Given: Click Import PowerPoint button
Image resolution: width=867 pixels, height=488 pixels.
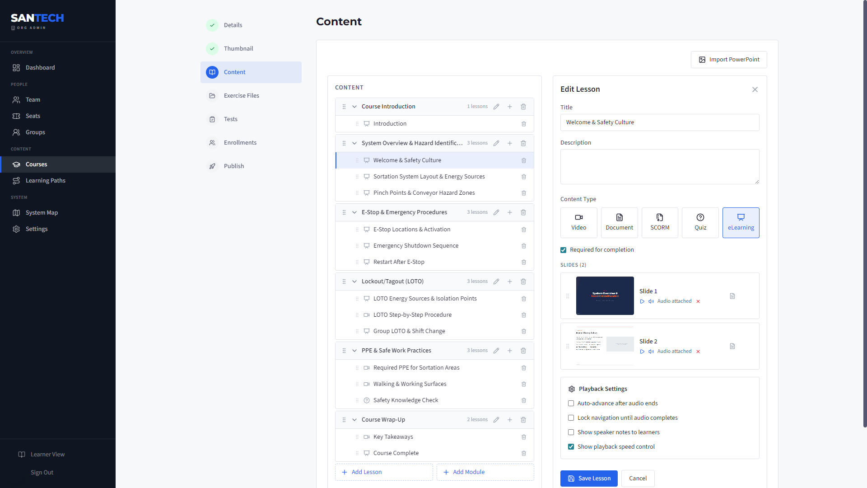Looking at the screenshot, I should point(729,60).
